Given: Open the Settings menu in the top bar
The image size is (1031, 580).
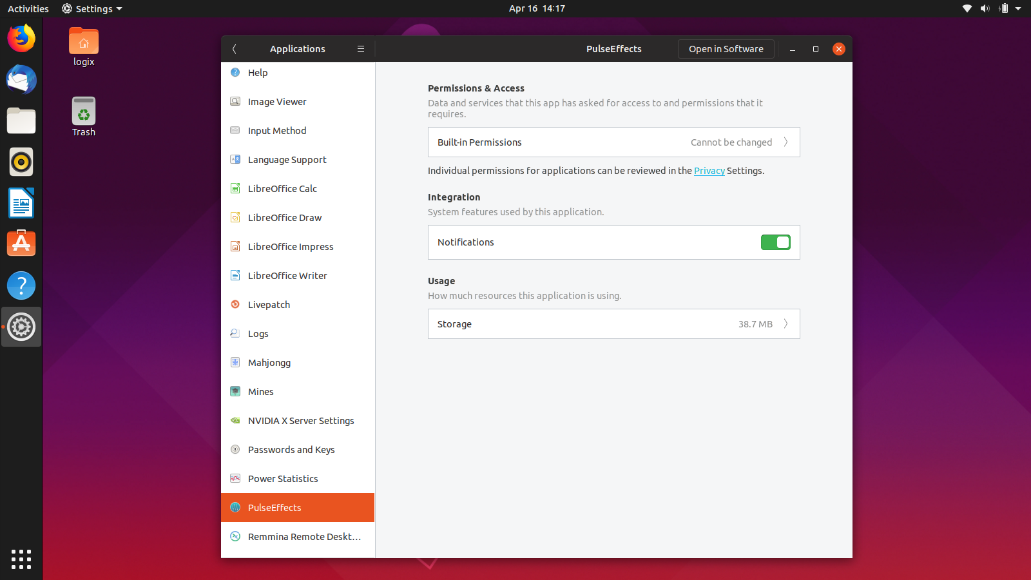Looking at the screenshot, I should (91, 8).
